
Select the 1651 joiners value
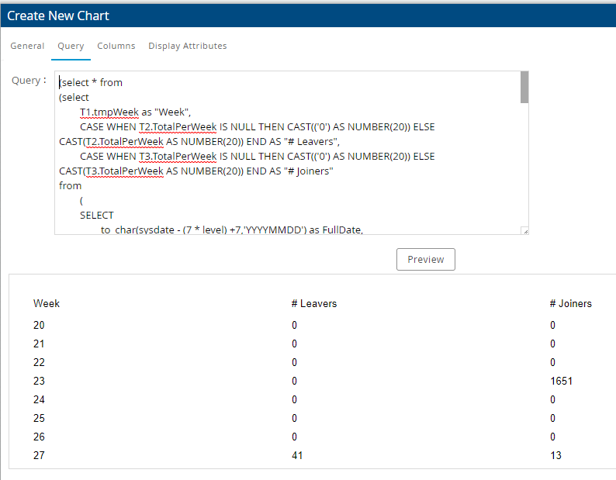point(561,381)
